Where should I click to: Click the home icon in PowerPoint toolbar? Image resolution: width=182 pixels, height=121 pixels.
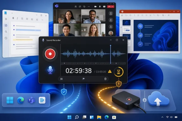click(122, 15)
